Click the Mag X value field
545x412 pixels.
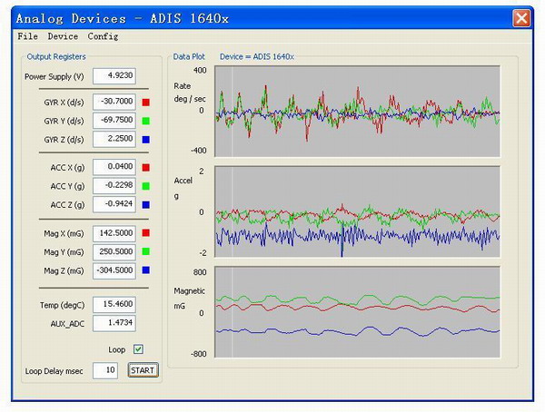tap(114, 233)
